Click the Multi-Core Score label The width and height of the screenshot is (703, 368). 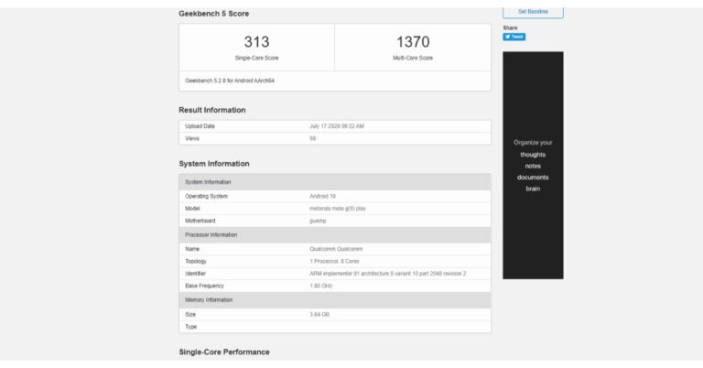coord(413,58)
